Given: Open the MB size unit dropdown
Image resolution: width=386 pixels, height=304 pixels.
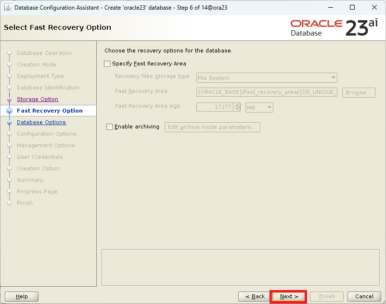Looking at the screenshot, I should (259, 107).
